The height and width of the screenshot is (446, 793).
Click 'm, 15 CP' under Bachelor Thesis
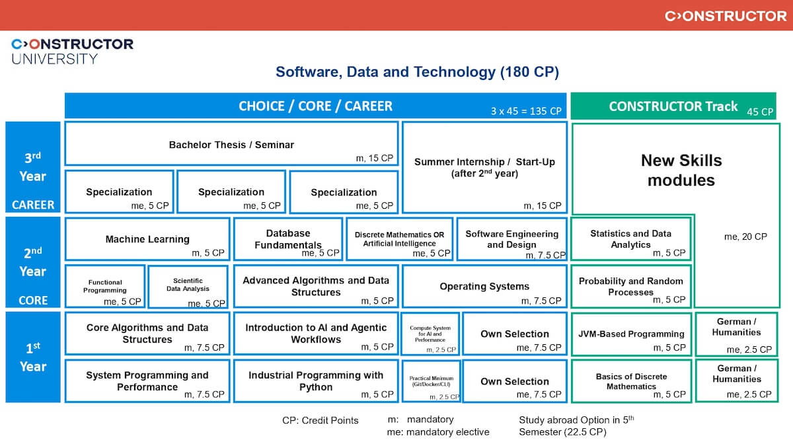click(375, 158)
